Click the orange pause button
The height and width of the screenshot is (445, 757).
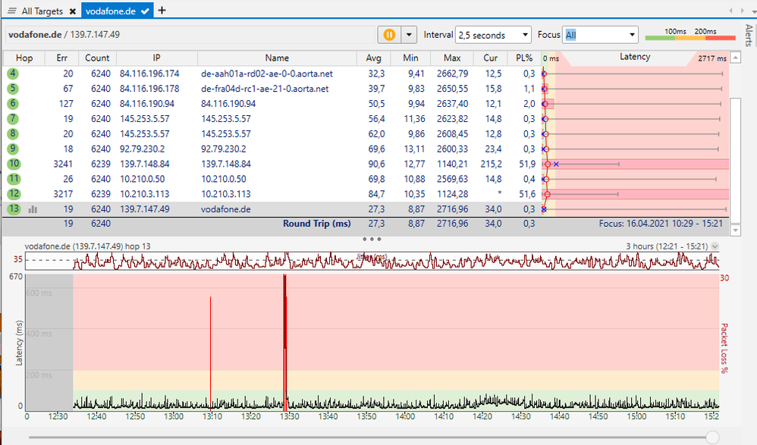pos(389,35)
